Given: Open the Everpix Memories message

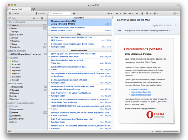Looking at the screenshot, I should tap(80, 68).
